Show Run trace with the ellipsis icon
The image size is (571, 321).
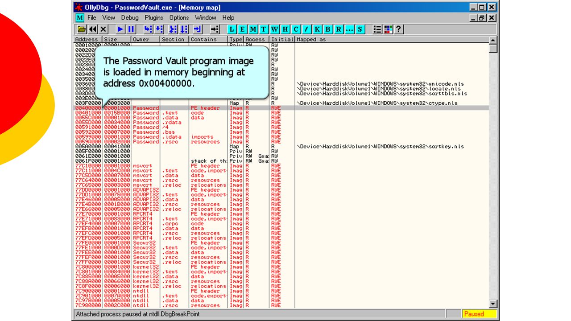pos(349,29)
